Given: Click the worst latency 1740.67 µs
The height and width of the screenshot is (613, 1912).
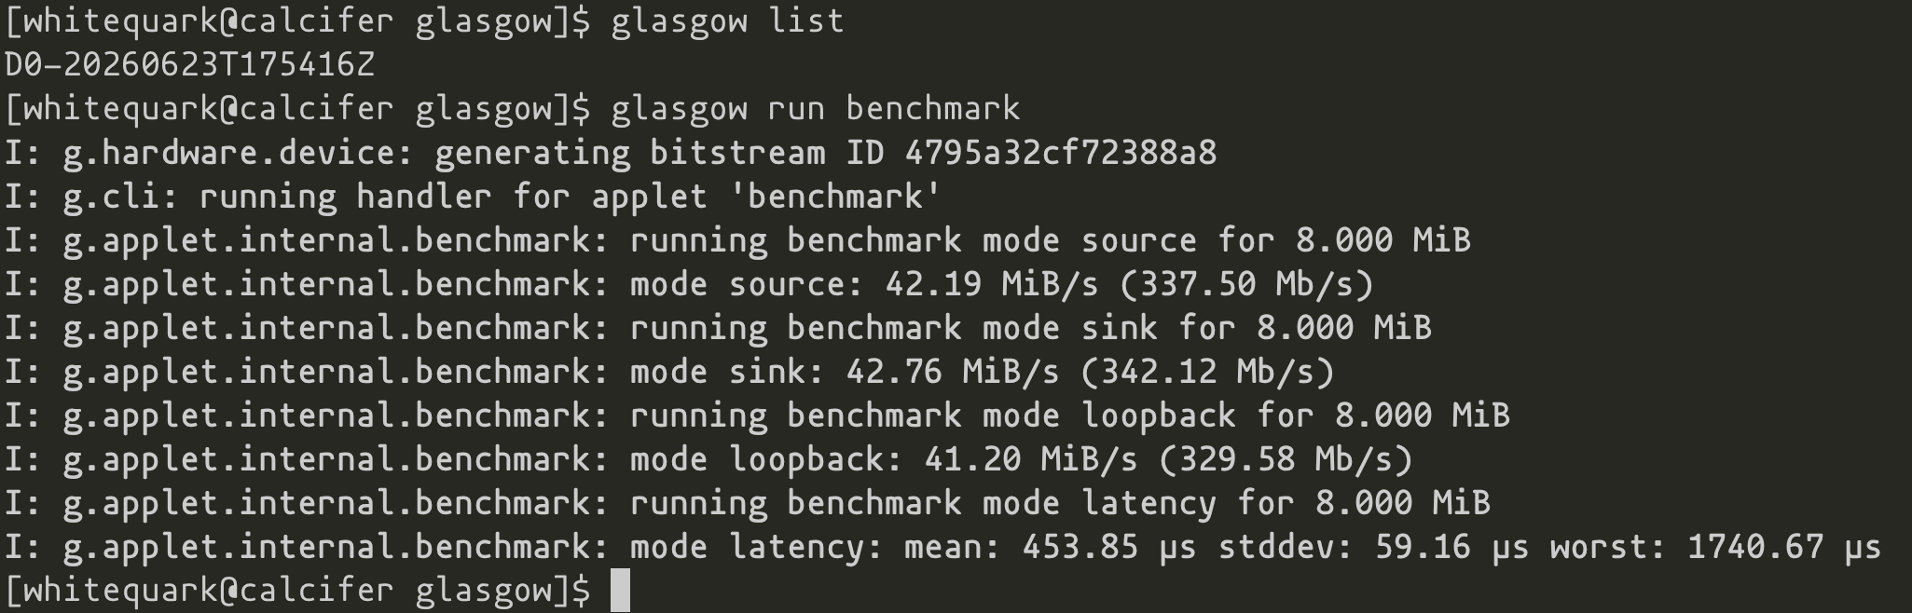Looking at the screenshot, I should click(x=1785, y=547).
